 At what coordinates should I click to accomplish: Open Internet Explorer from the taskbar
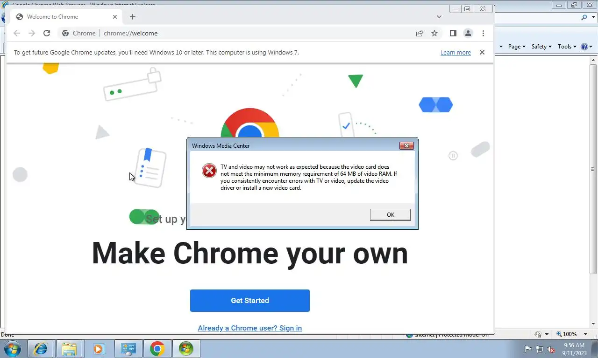(41, 349)
